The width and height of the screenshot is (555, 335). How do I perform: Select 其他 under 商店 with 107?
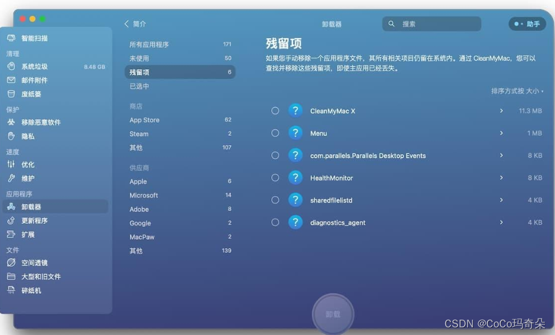[x=180, y=148]
